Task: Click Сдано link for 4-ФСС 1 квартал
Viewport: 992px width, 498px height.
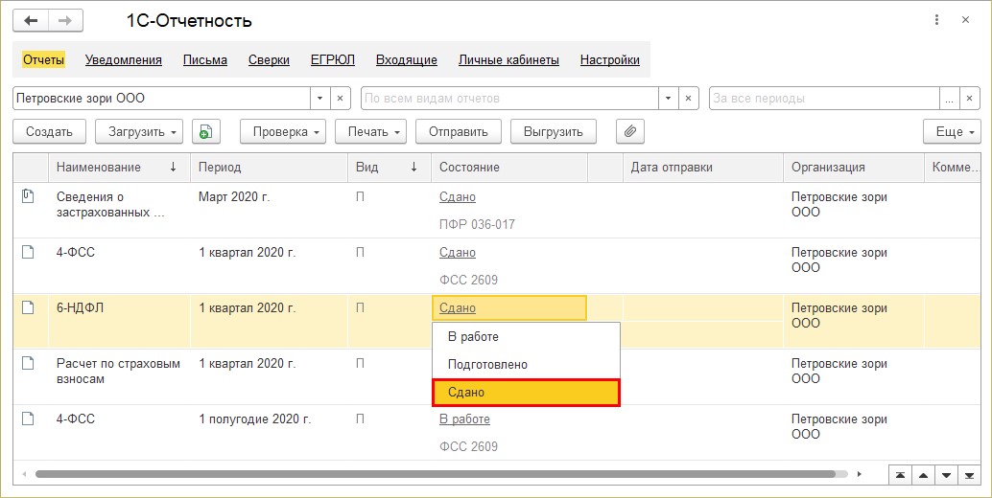Action: click(458, 253)
